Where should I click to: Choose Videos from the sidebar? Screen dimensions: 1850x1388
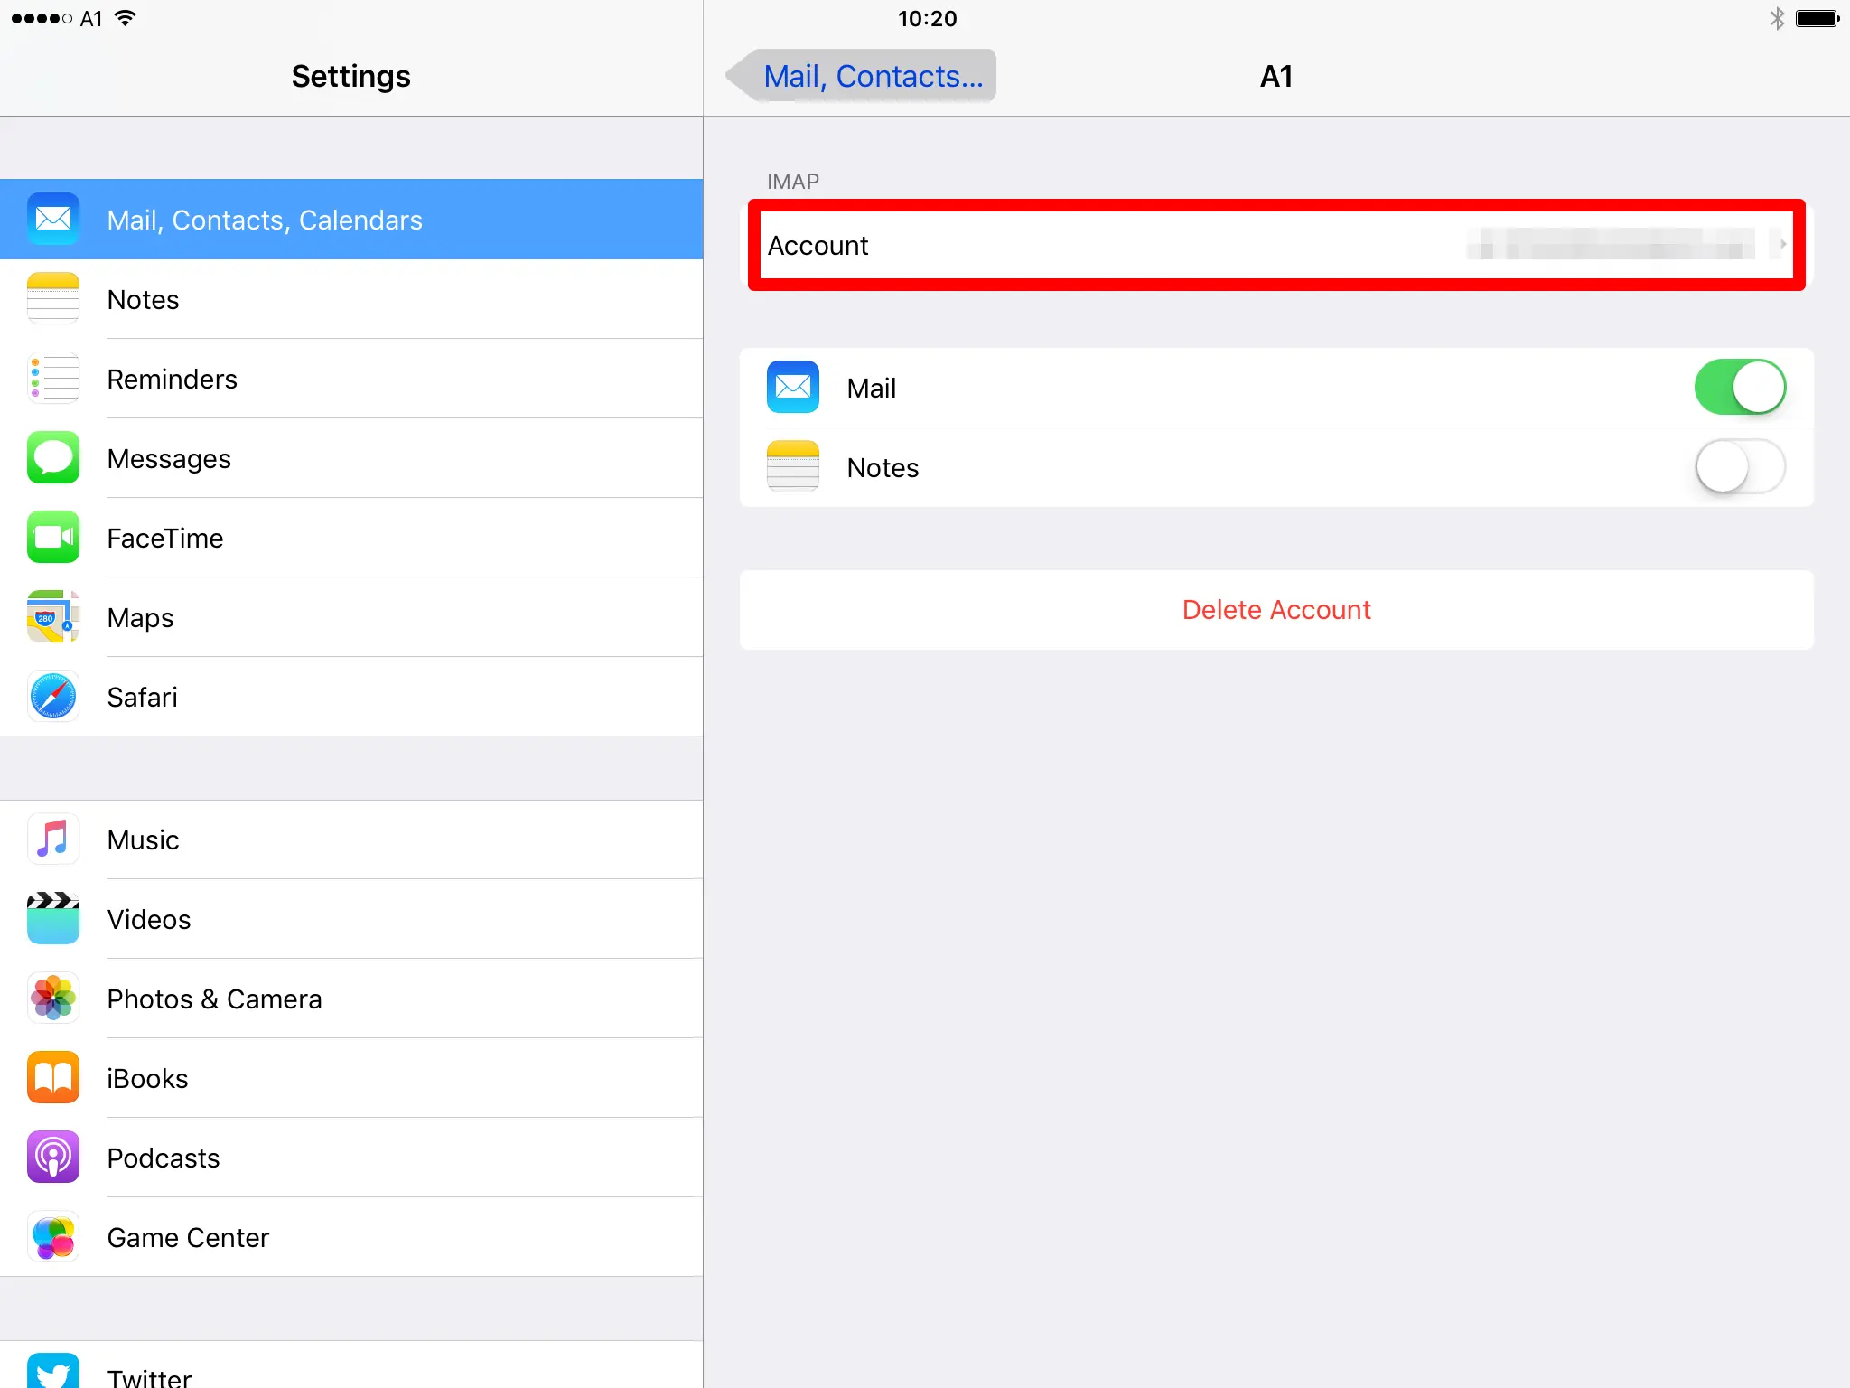(149, 920)
